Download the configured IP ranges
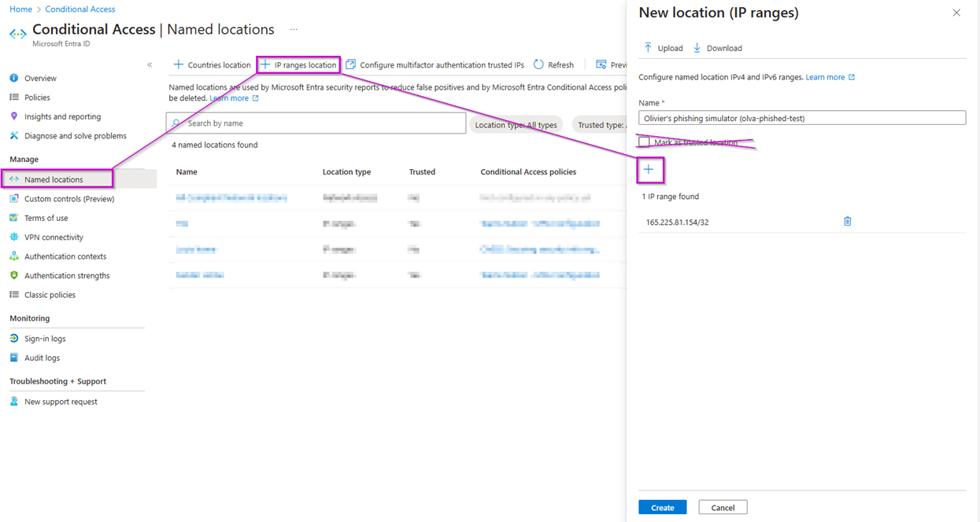The width and height of the screenshot is (980, 522). [716, 48]
